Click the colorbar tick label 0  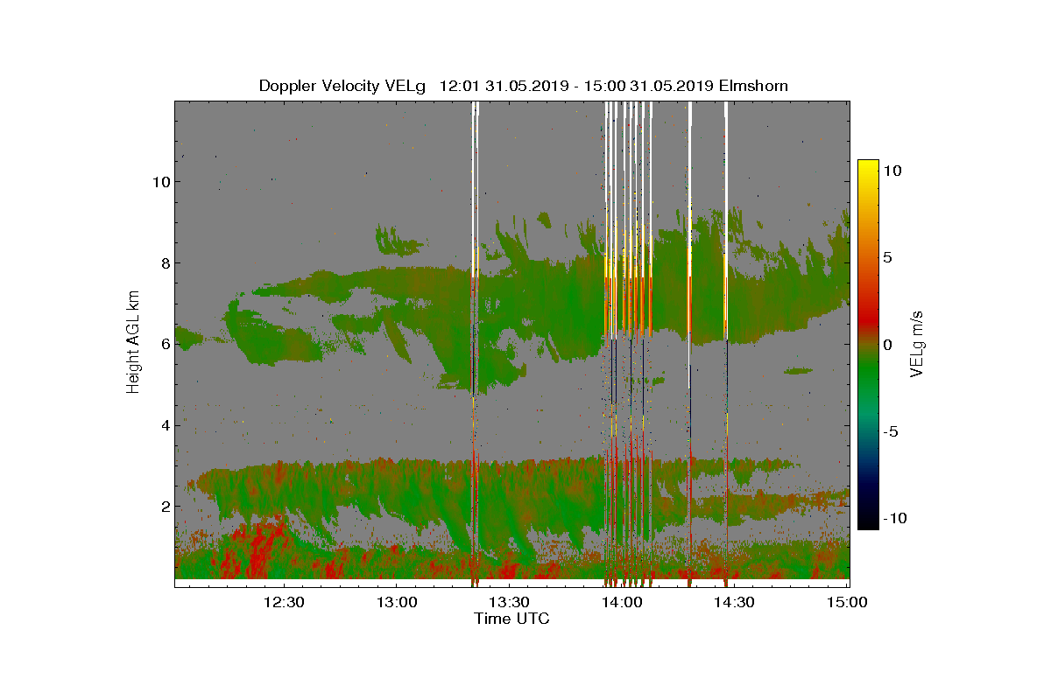coord(886,344)
